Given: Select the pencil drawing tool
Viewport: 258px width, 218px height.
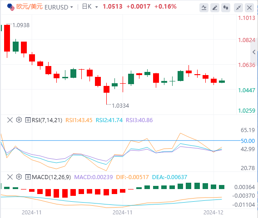Looking at the screenshot, I should click(x=215, y=8).
